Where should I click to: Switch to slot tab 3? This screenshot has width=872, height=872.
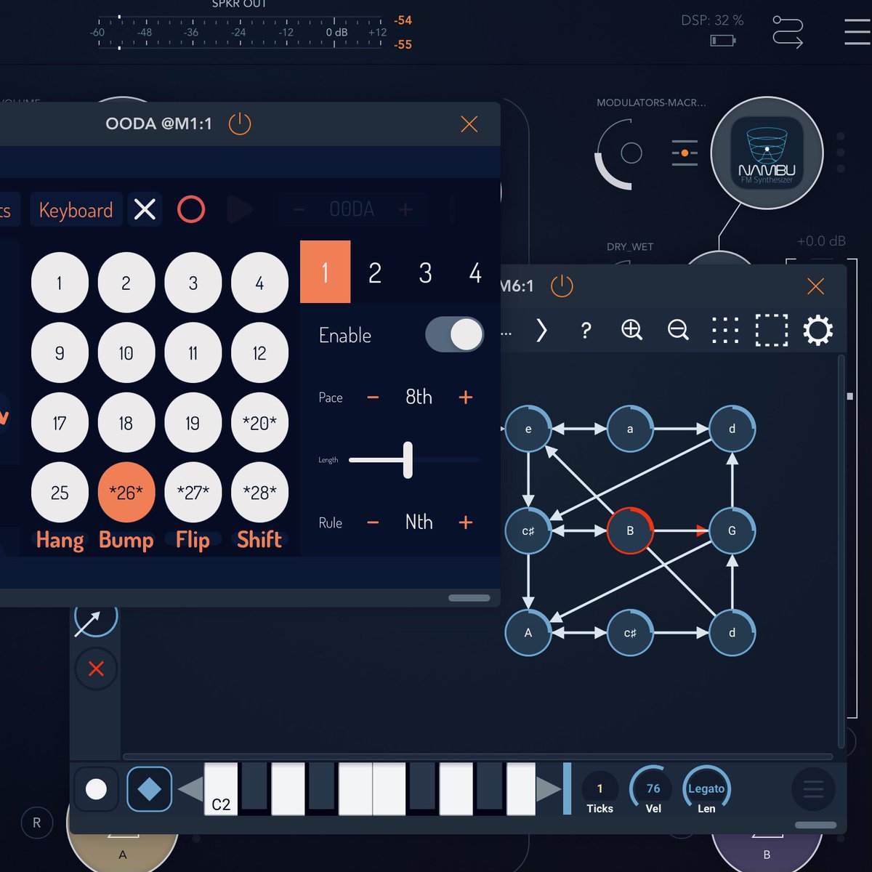coord(425,272)
